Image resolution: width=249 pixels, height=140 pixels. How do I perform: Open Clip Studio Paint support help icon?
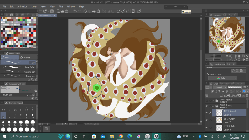pyautogui.click(x=139, y=11)
